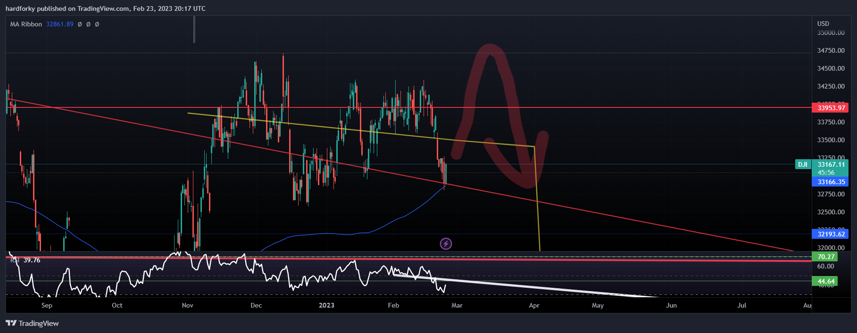Click the 34500.00 price axis label
The width and height of the screenshot is (857, 333).
tap(831, 68)
